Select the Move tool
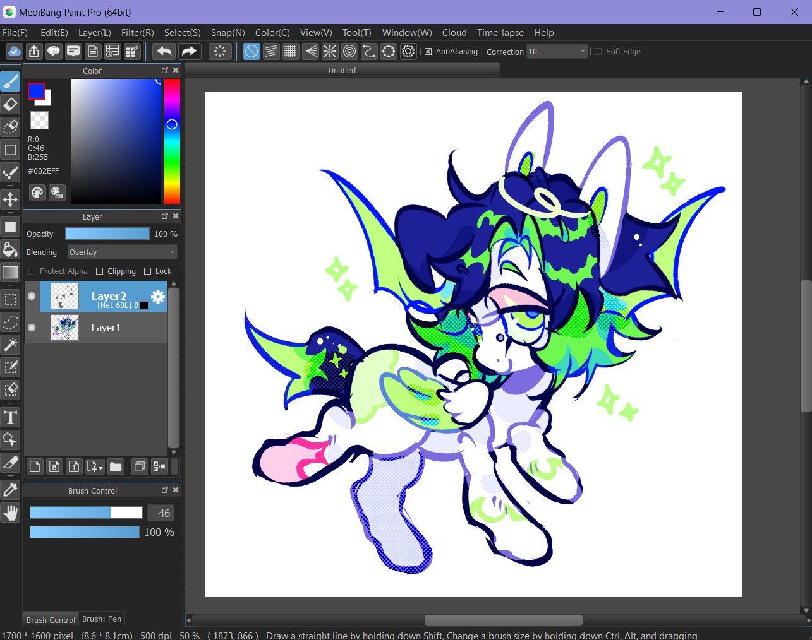 point(11,200)
